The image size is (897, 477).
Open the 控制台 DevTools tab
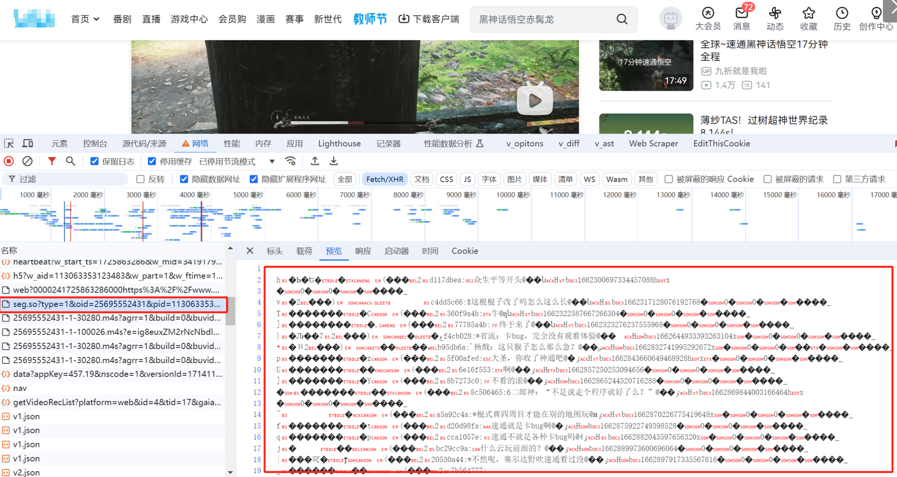(95, 144)
